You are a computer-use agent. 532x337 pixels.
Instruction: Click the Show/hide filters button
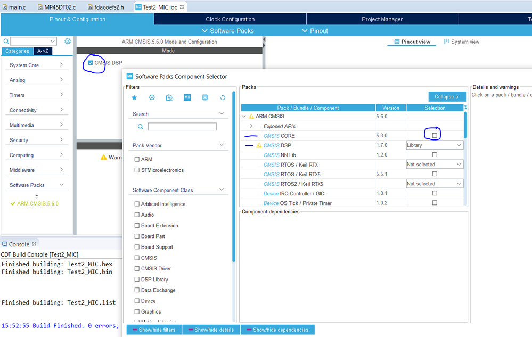[x=154, y=330]
